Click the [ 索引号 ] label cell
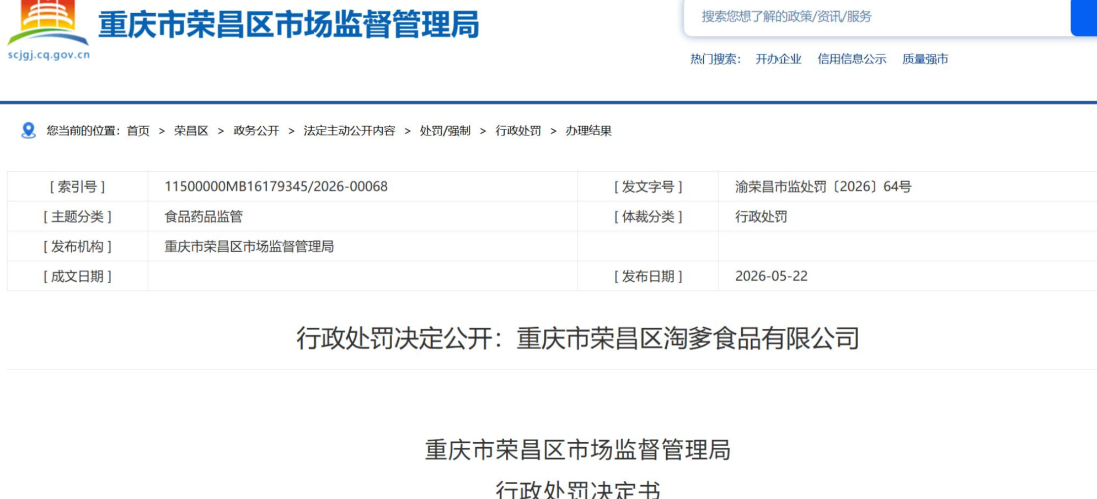Screen dimensions: 1097x499 (x=77, y=186)
